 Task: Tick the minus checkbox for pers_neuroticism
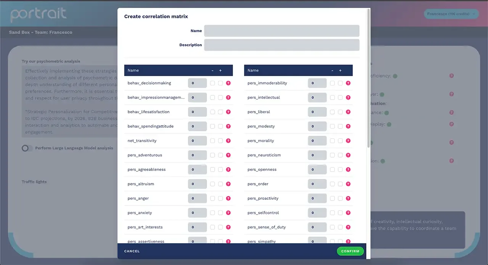(x=332, y=155)
